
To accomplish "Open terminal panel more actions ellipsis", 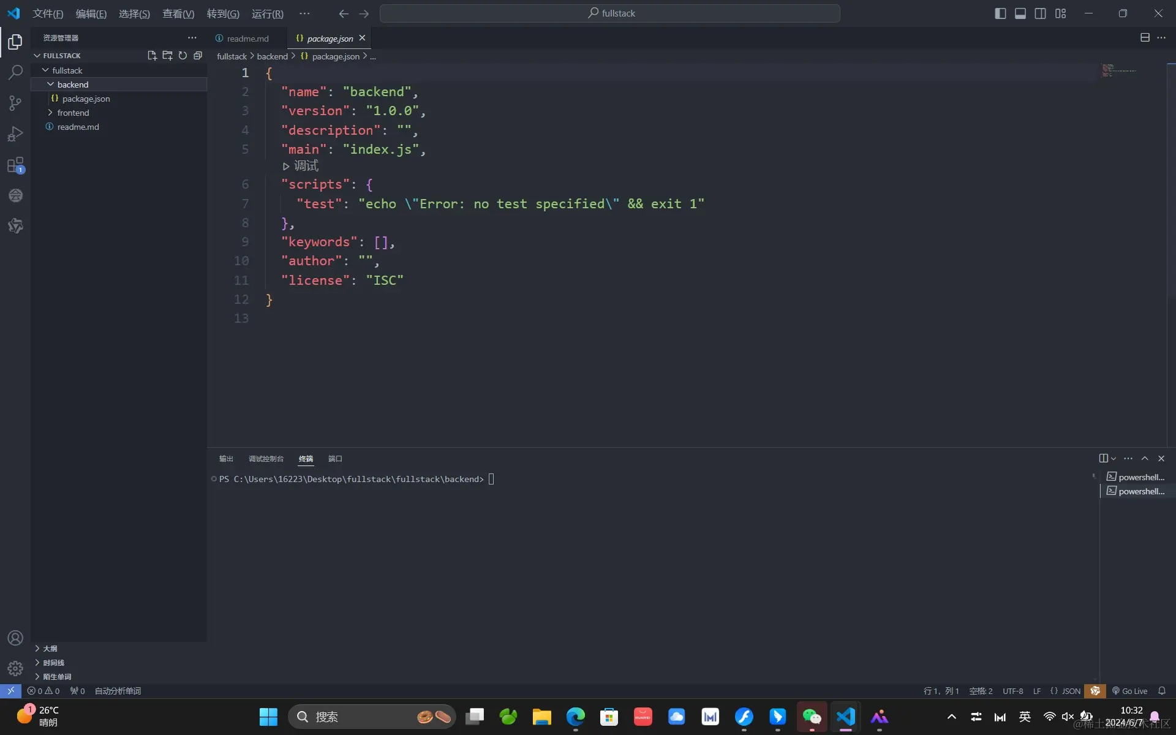I will (x=1128, y=458).
